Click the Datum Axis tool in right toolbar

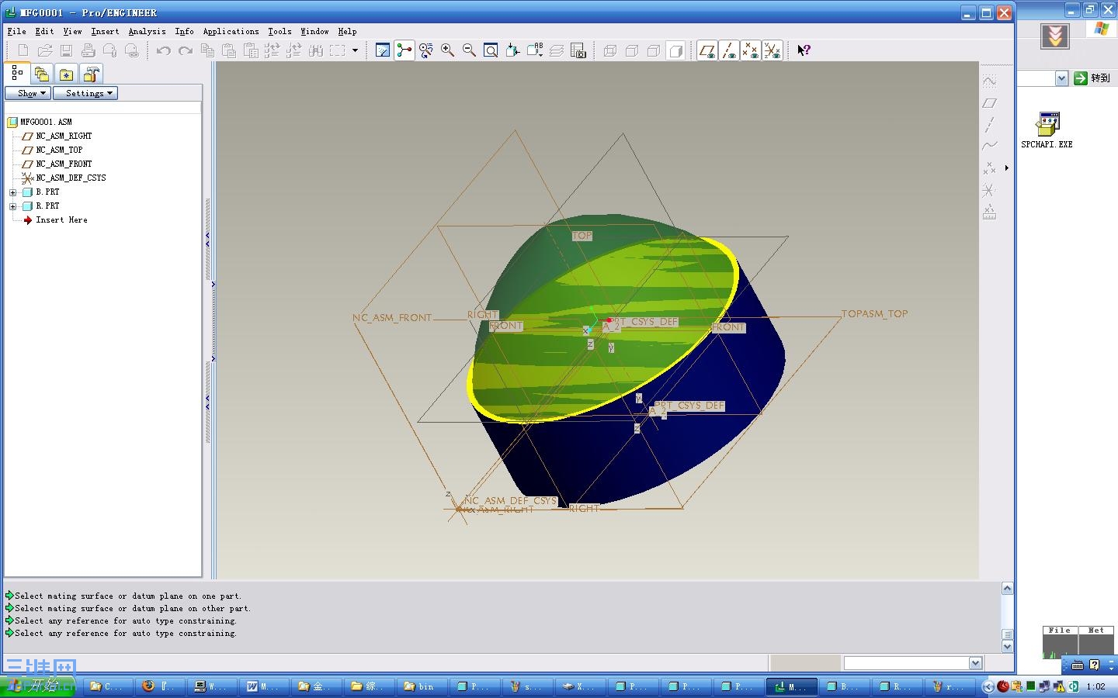coord(989,124)
